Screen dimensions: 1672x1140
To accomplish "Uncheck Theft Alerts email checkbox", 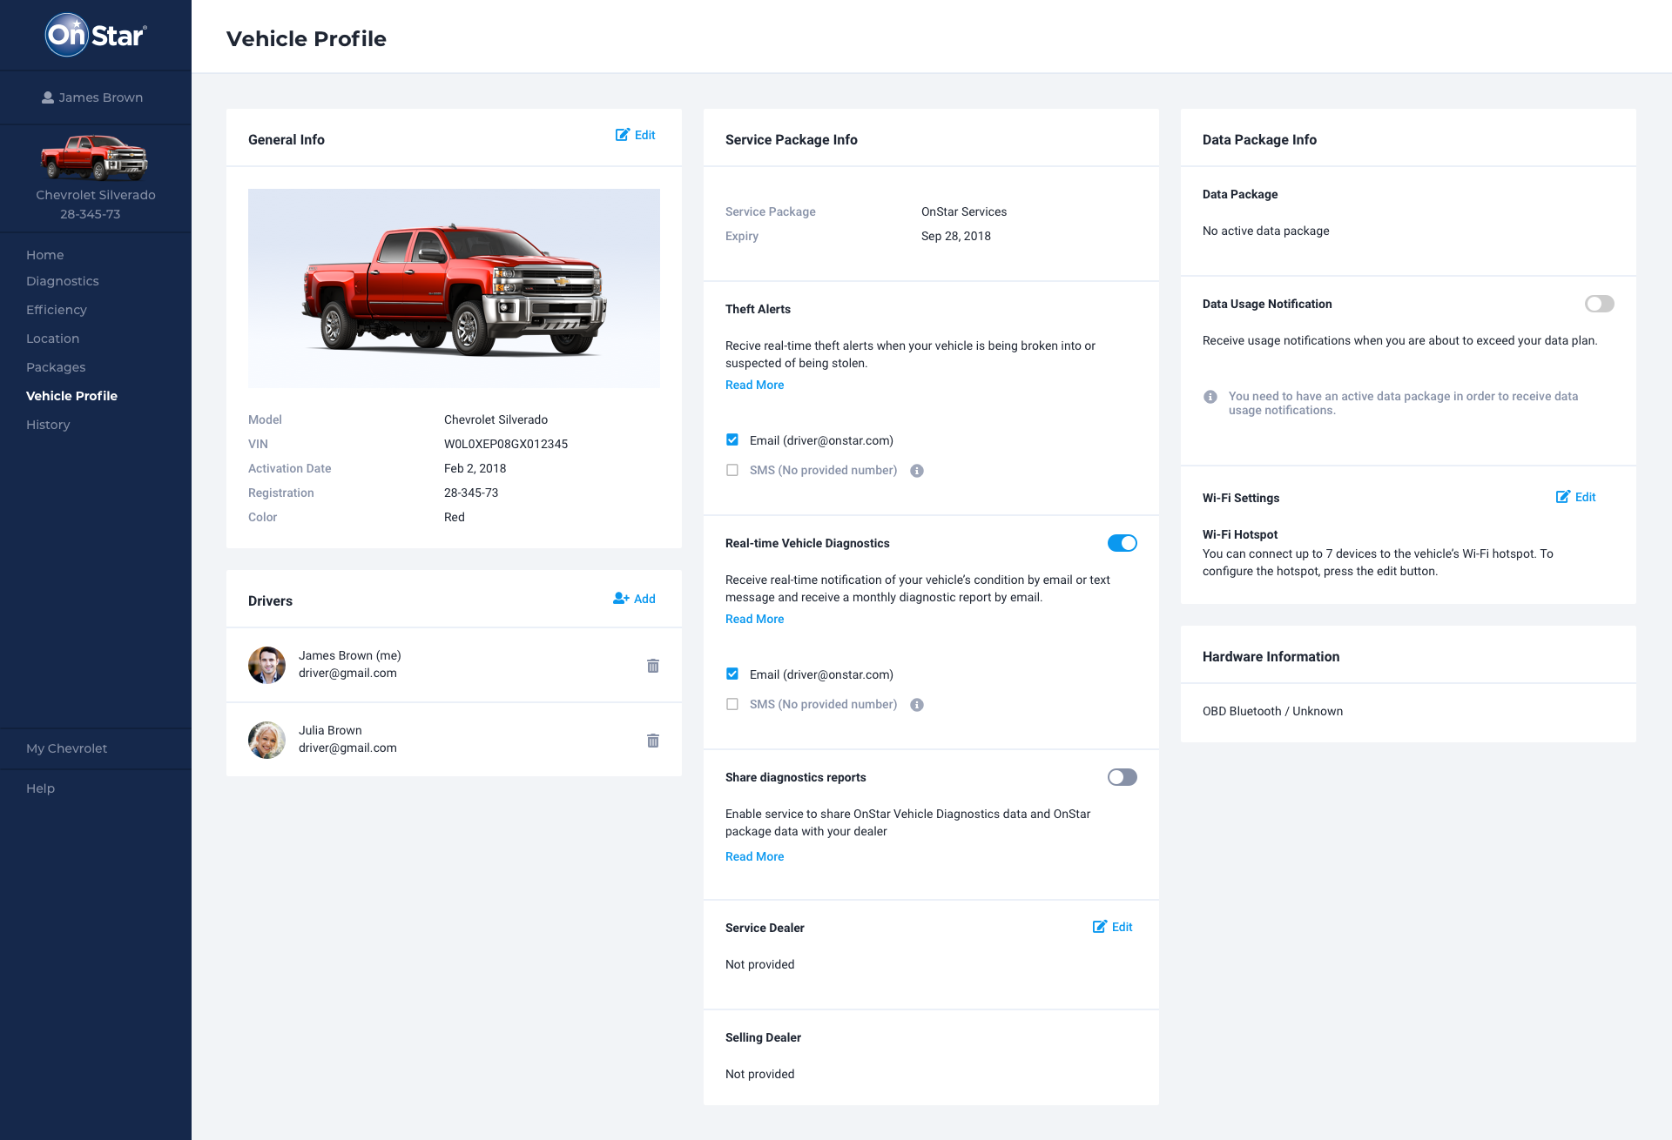I will pos(732,440).
